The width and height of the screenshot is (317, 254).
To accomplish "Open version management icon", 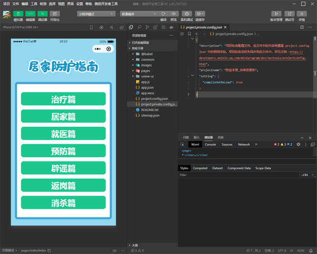I will pyautogui.click(x=276, y=14).
